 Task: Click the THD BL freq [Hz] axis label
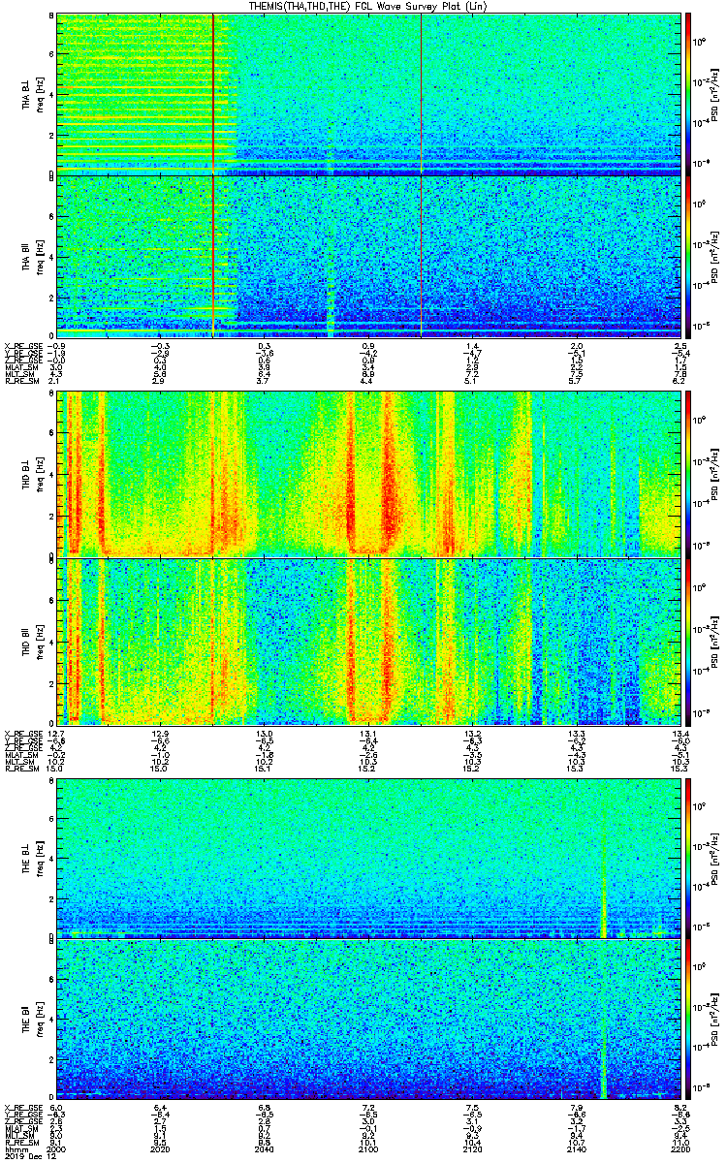coord(41,474)
